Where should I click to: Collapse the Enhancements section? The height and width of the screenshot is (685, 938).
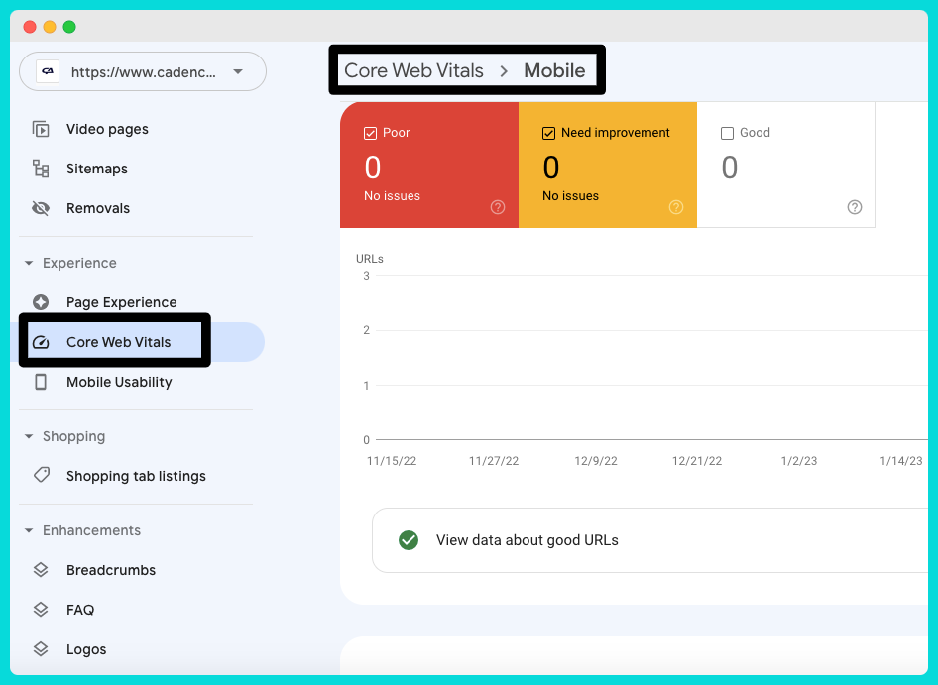[x=29, y=530]
